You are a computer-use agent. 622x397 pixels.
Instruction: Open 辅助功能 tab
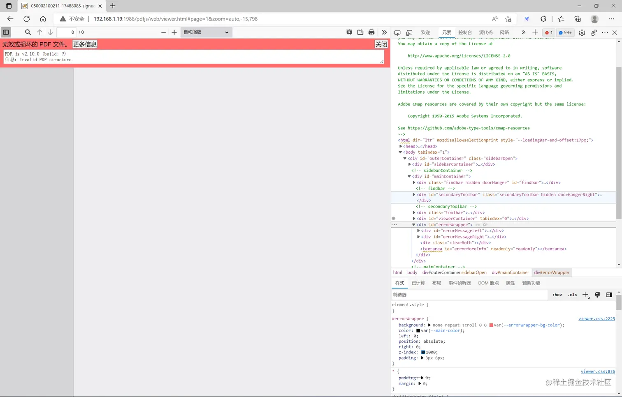coord(531,283)
